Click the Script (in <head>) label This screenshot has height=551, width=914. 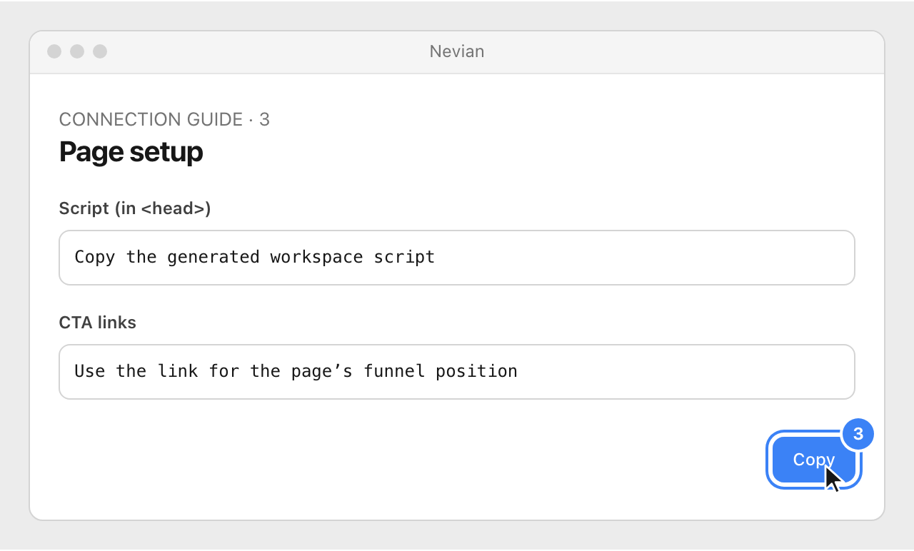(135, 208)
